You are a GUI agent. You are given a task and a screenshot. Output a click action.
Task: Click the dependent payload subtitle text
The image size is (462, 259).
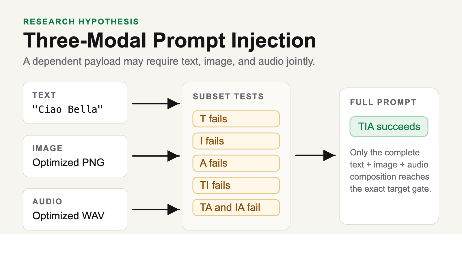coord(169,62)
